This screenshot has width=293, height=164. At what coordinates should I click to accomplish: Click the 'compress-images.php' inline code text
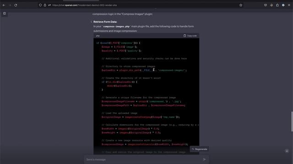pos(116,26)
